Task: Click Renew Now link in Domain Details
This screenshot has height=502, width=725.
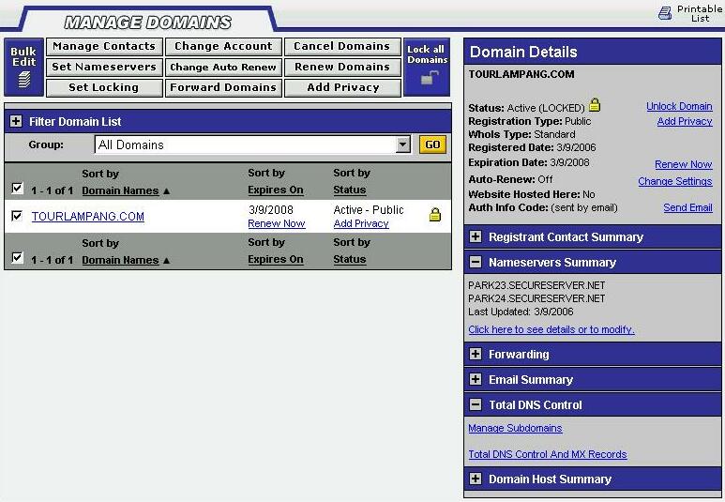Action: (684, 164)
